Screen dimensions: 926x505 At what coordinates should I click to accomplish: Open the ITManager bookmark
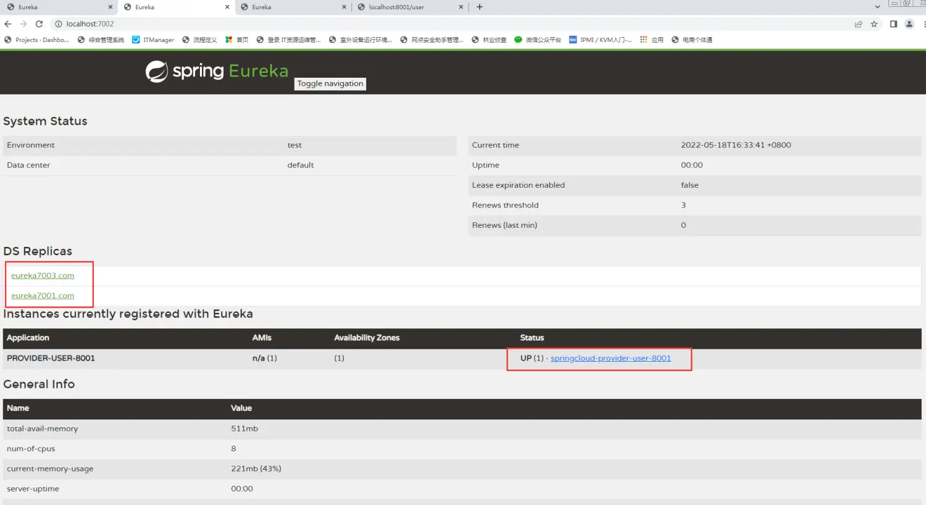pos(153,40)
